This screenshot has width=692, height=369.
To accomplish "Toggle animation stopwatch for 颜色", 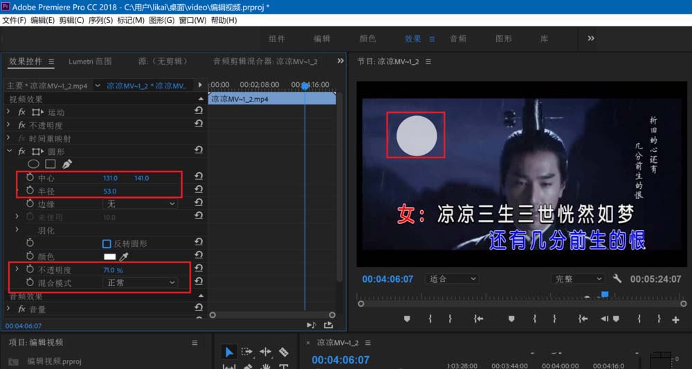I will point(30,256).
